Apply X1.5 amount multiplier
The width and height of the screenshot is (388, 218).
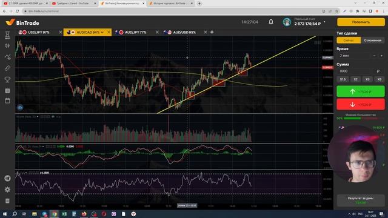pyautogui.click(x=343, y=79)
